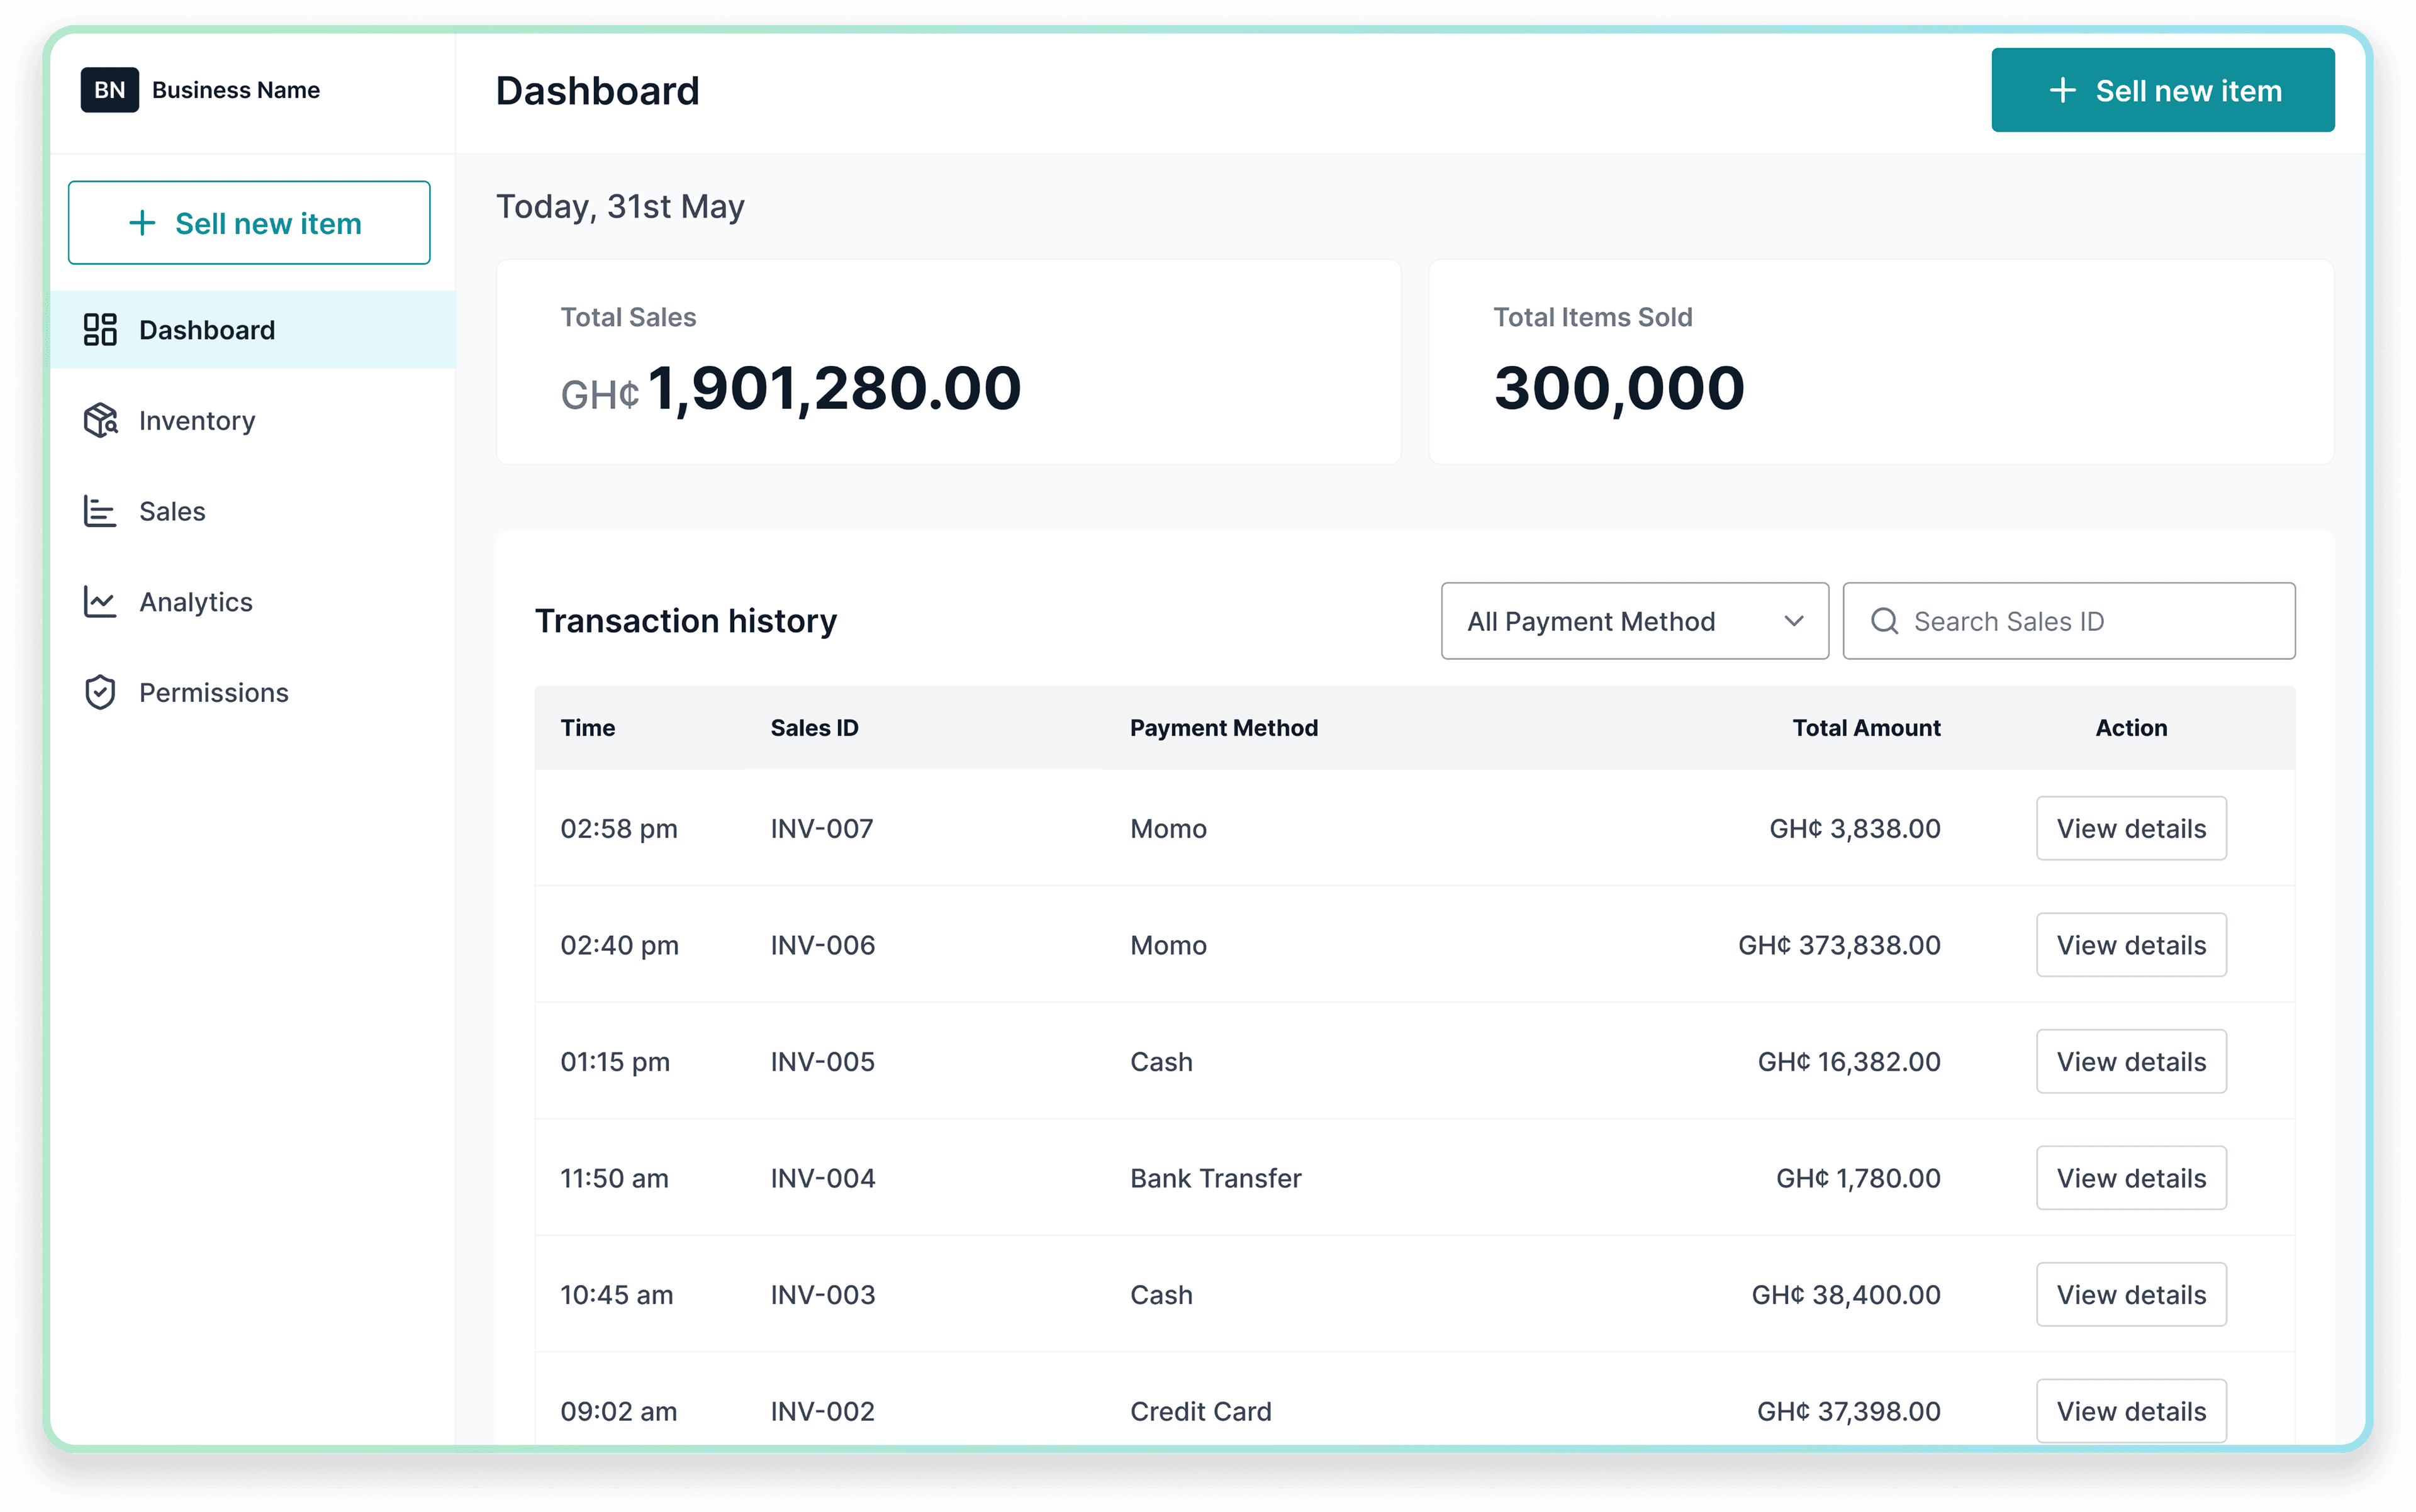The height and width of the screenshot is (1512, 2416).
Task: Click the Transaction history heading
Action: [x=686, y=621]
